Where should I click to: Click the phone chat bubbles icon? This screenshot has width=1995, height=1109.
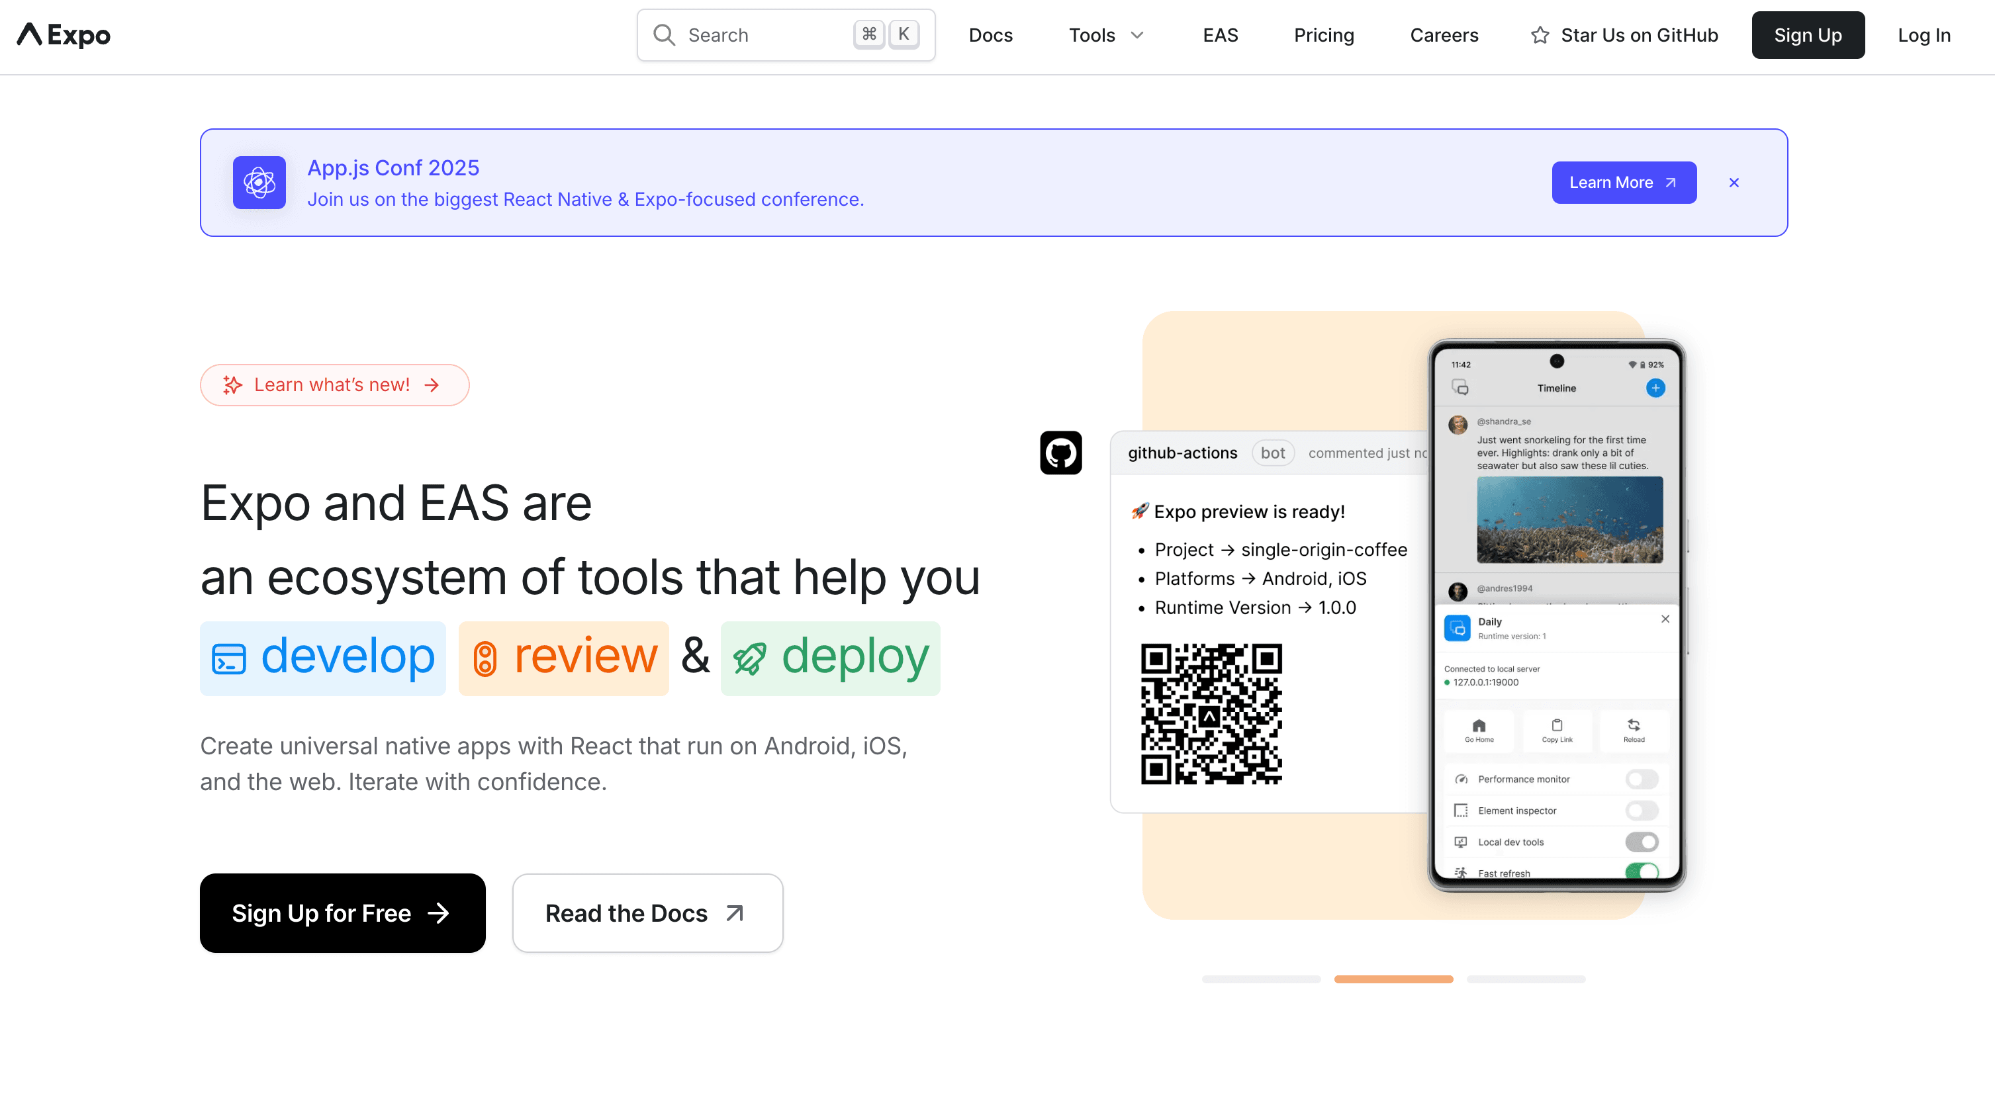click(x=1460, y=387)
